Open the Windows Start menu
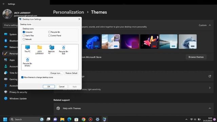The image size is (217, 122). [x=5, y=119]
